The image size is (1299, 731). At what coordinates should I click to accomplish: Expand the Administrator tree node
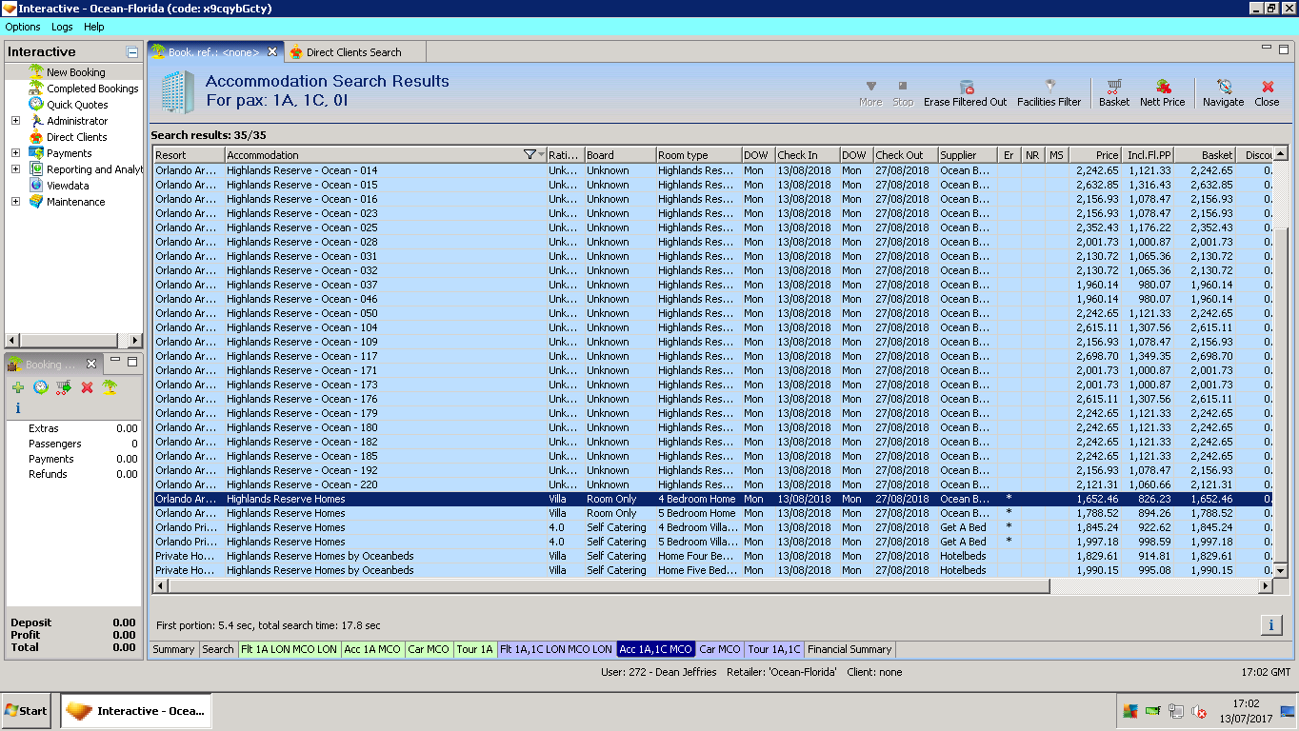click(x=15, y=121)
